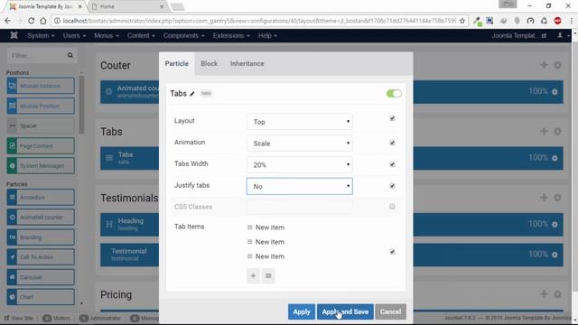Uncheck the Justify tabs override checkbox
Viewport: 578px width, 325px height.
(392, 186)
